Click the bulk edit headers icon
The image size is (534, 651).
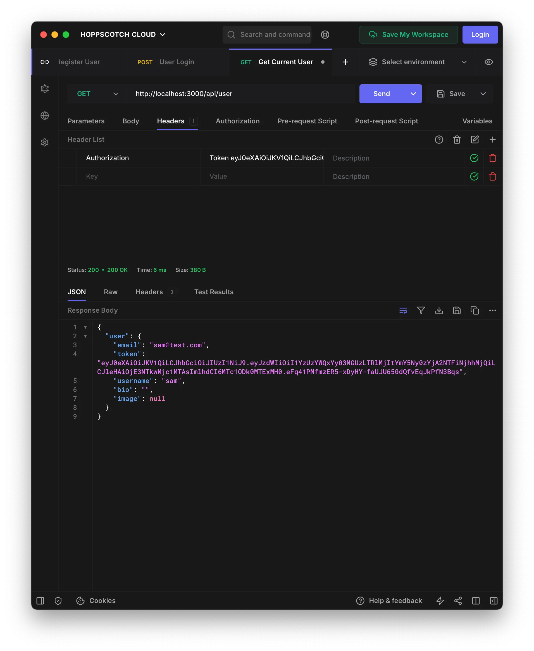click(475, 140)
